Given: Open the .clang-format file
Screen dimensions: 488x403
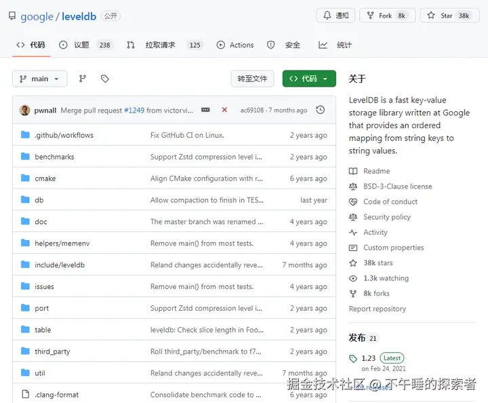Looking at the screenshot, I should [x=57, y=395].
